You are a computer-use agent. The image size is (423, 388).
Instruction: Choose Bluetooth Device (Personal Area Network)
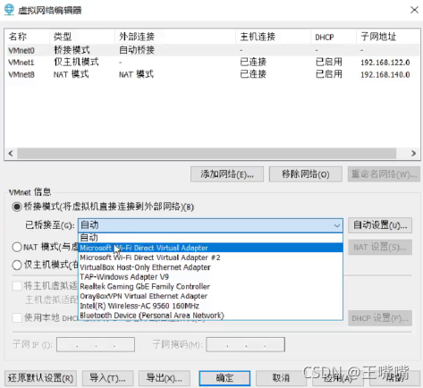(x=210, y=316)
